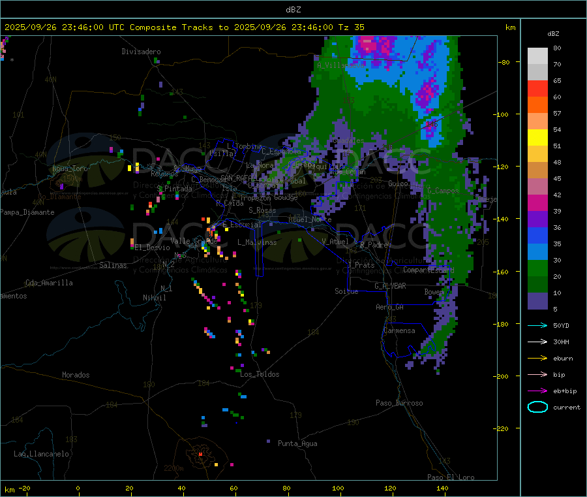Click the slate swatch between 10 and 5
The height and width of the screenshot is (497, 587).
[537, 301]
